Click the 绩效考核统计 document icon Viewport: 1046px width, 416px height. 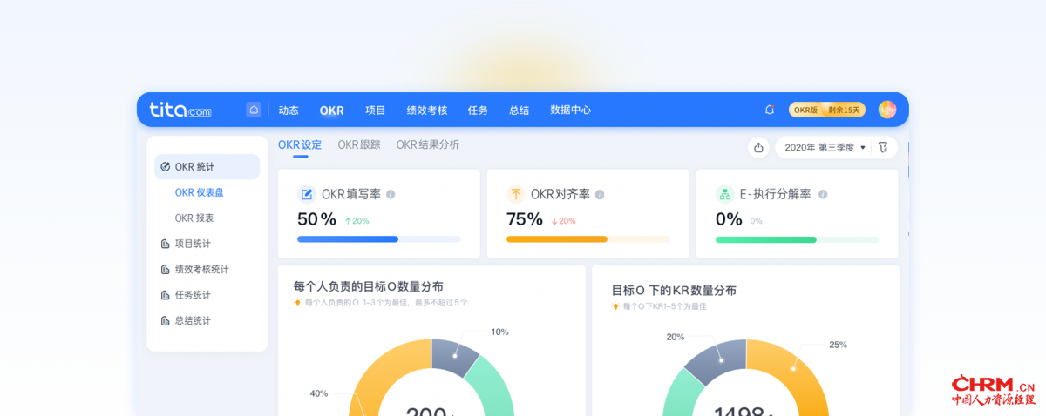tap(166, 270)
